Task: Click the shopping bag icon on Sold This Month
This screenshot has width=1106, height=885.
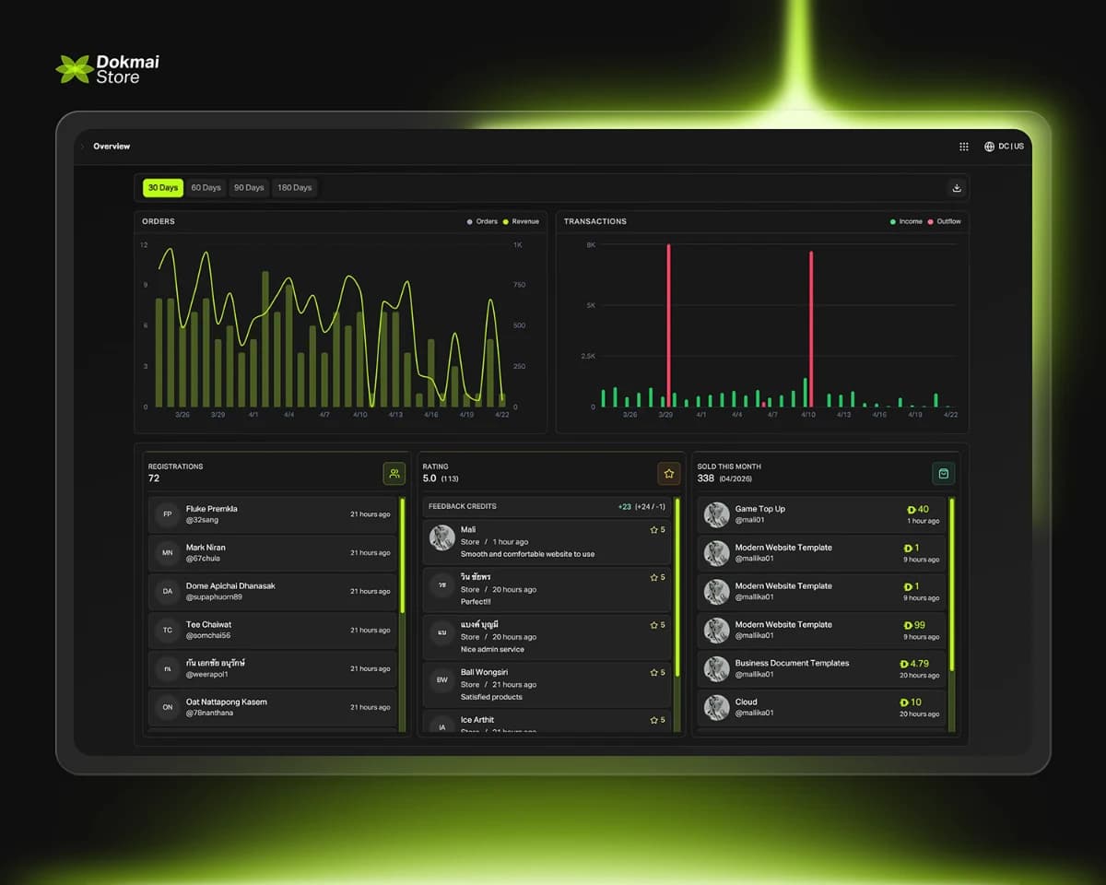Action: coord(943,473)
